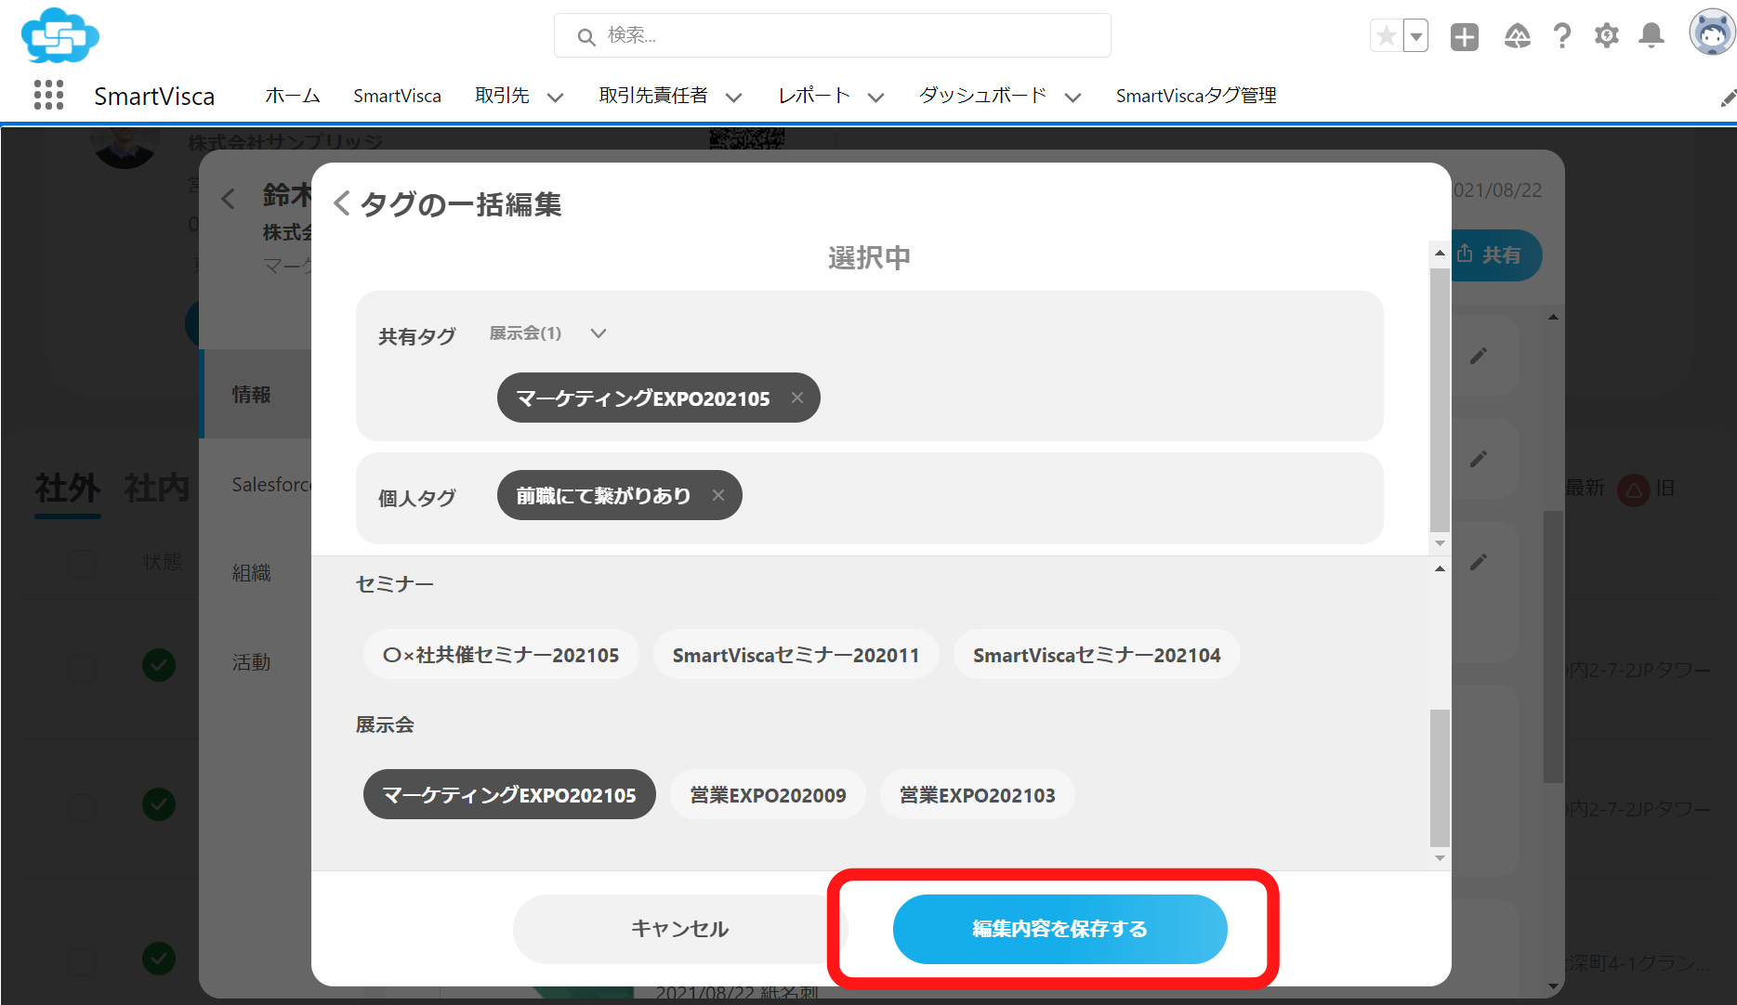Open the ダッシュボード tab
Image resolution: width=1737 pixels, height=1005 pixels.
[982, 96]
